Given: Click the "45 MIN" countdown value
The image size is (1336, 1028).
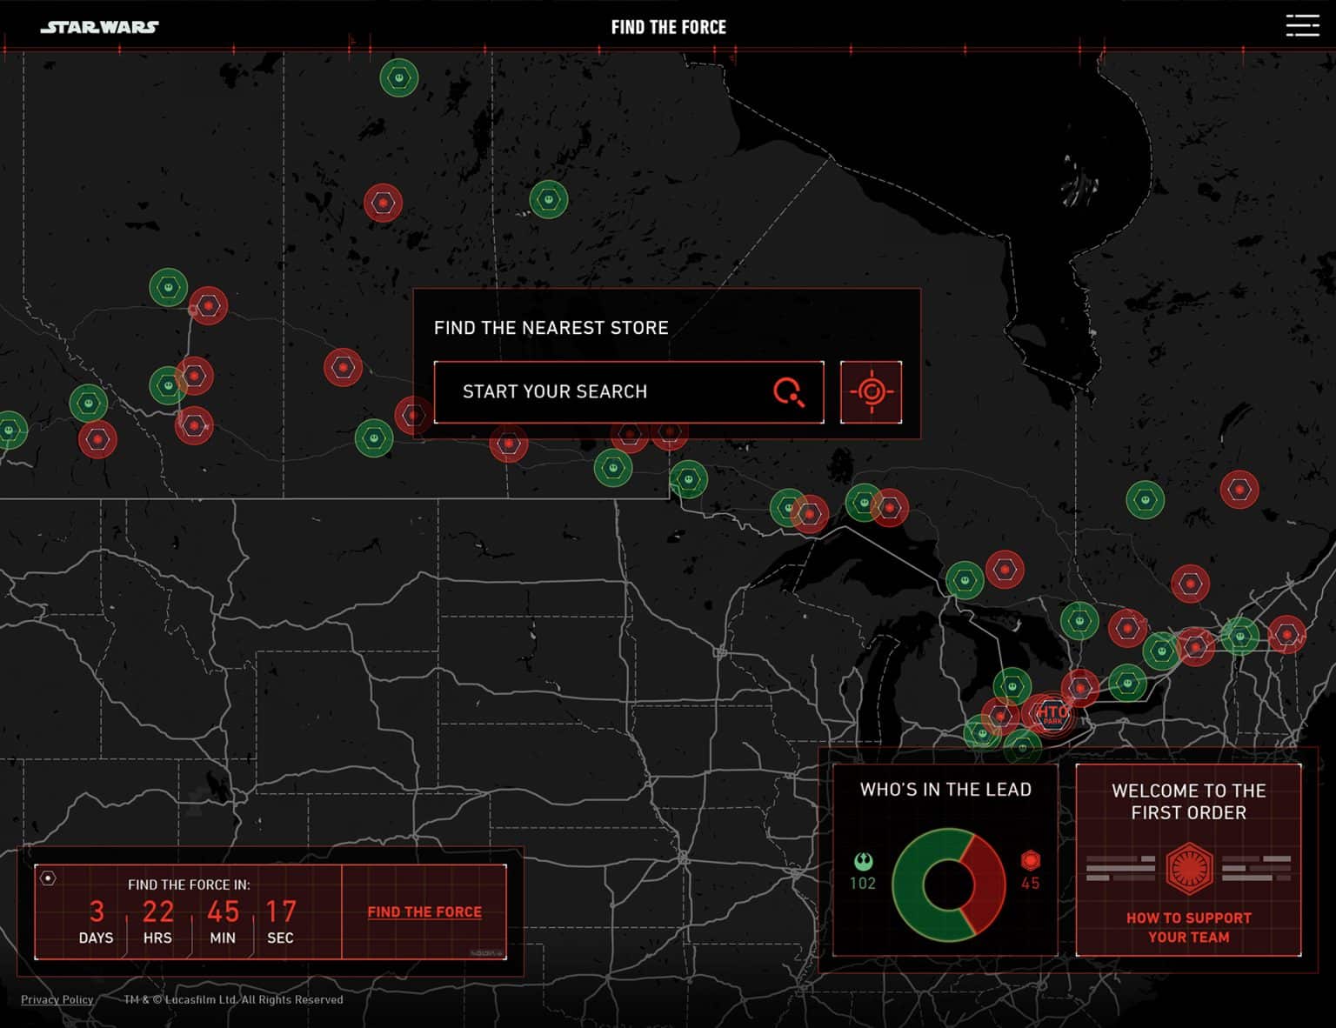Looking at the screenshot, I should pyautogui.click(x=223, y=922).
